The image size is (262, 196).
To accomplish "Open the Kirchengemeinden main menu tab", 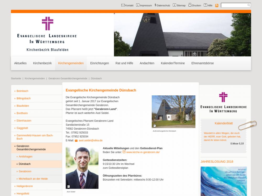I will [x=71, y=63].
